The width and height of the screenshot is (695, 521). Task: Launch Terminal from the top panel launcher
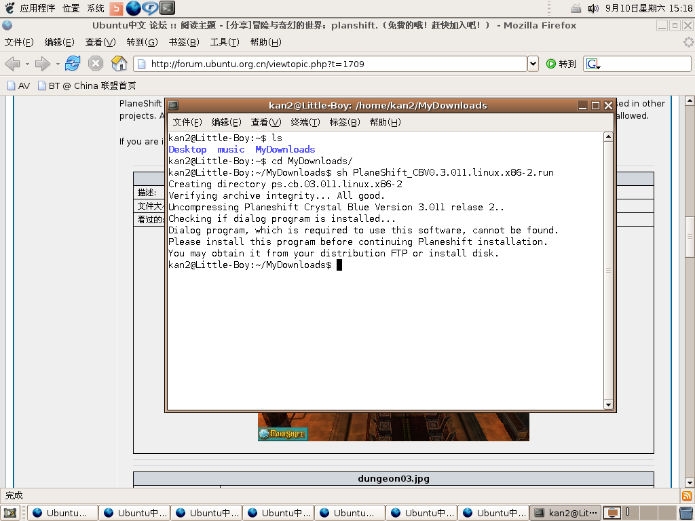click(167, 8)
